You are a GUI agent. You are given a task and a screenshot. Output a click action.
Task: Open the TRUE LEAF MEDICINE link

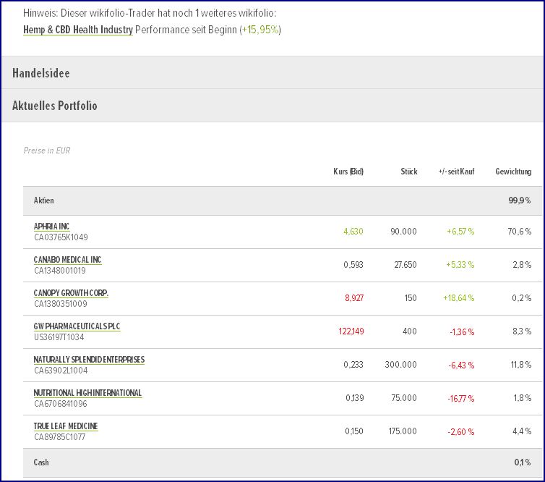[66, 426]
